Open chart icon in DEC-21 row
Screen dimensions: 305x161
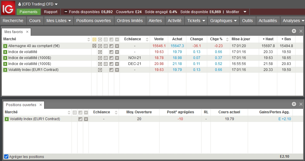(x=111, y=64)
